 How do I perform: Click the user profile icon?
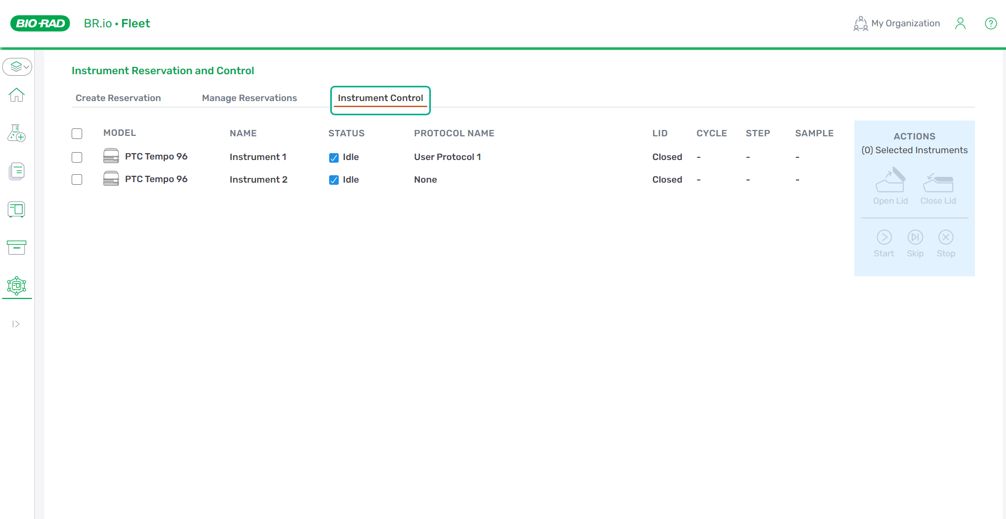point(960,24)
